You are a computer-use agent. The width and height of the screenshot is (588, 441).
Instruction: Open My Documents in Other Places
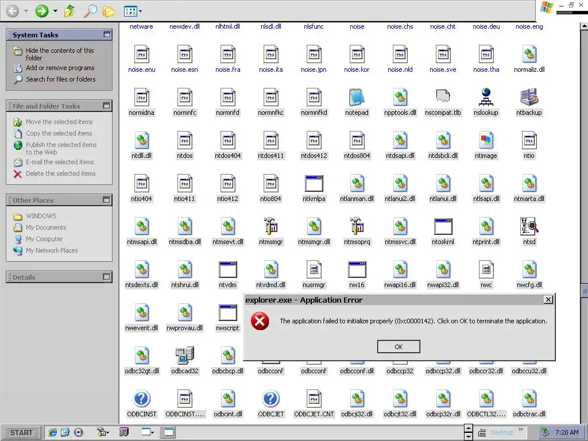(x=46, y=227)
